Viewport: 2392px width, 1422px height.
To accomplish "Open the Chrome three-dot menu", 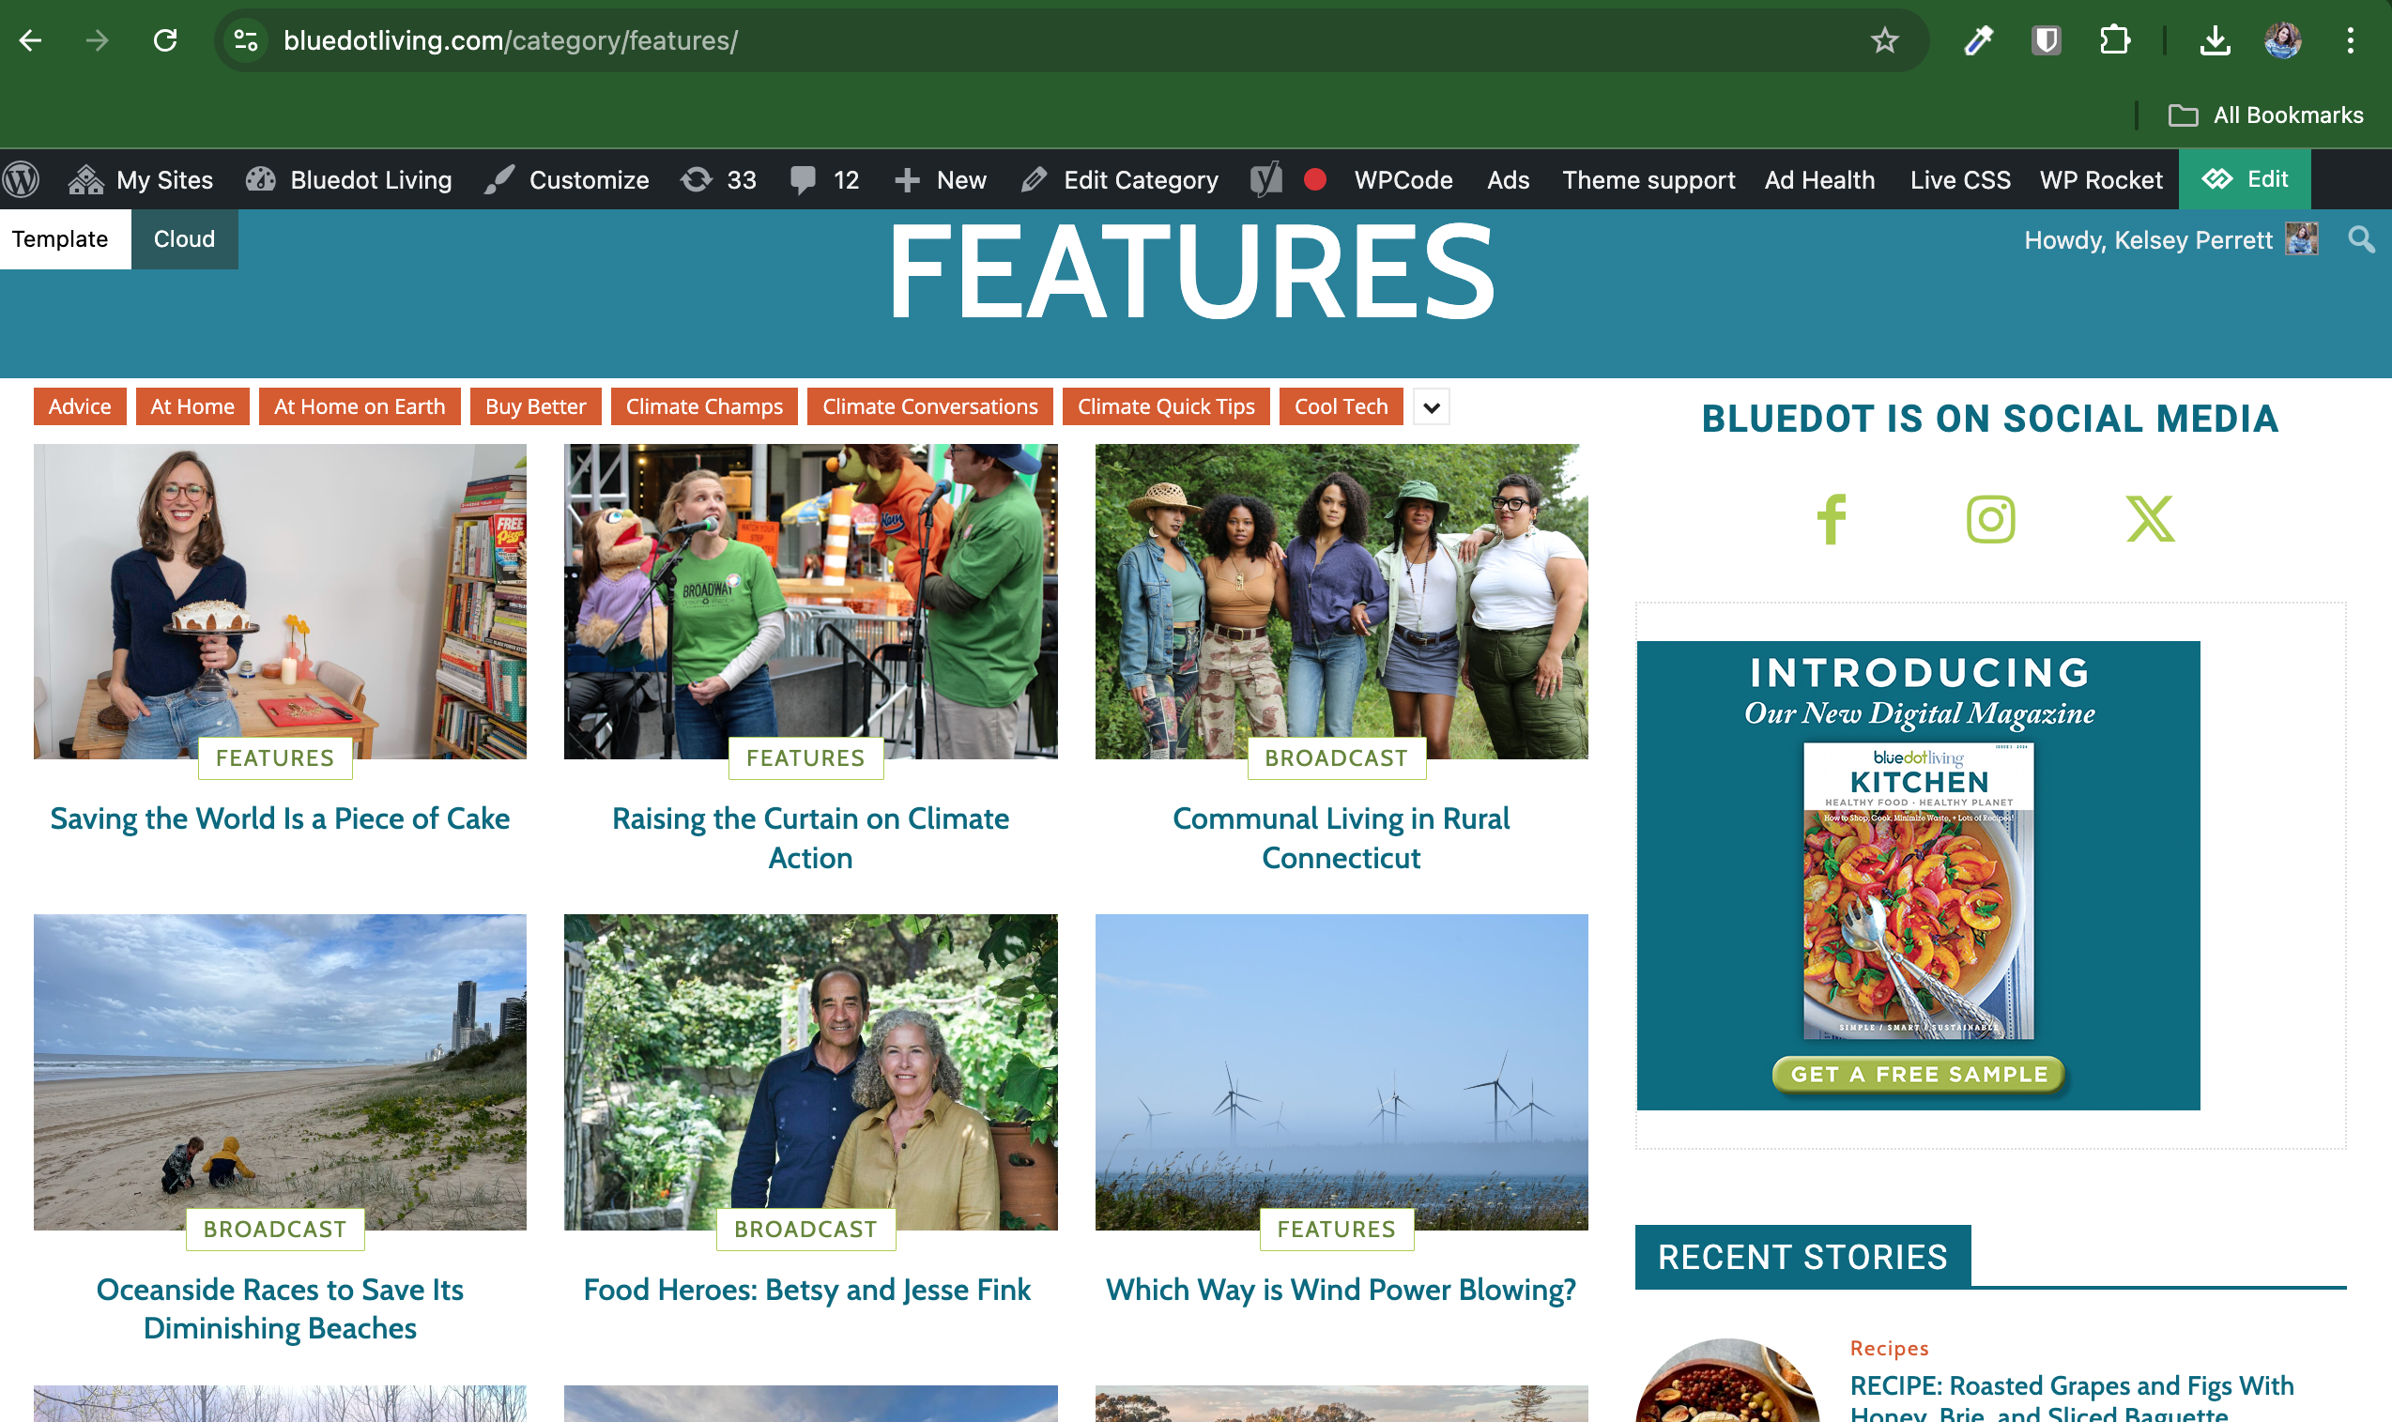I will [2351, 40].
